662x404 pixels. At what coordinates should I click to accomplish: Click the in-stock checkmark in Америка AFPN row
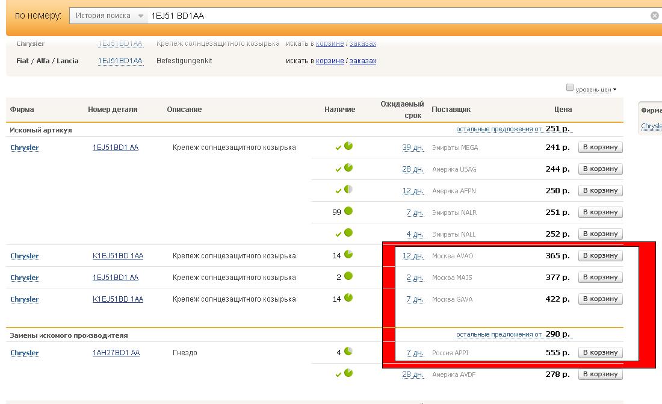[338, 191]
